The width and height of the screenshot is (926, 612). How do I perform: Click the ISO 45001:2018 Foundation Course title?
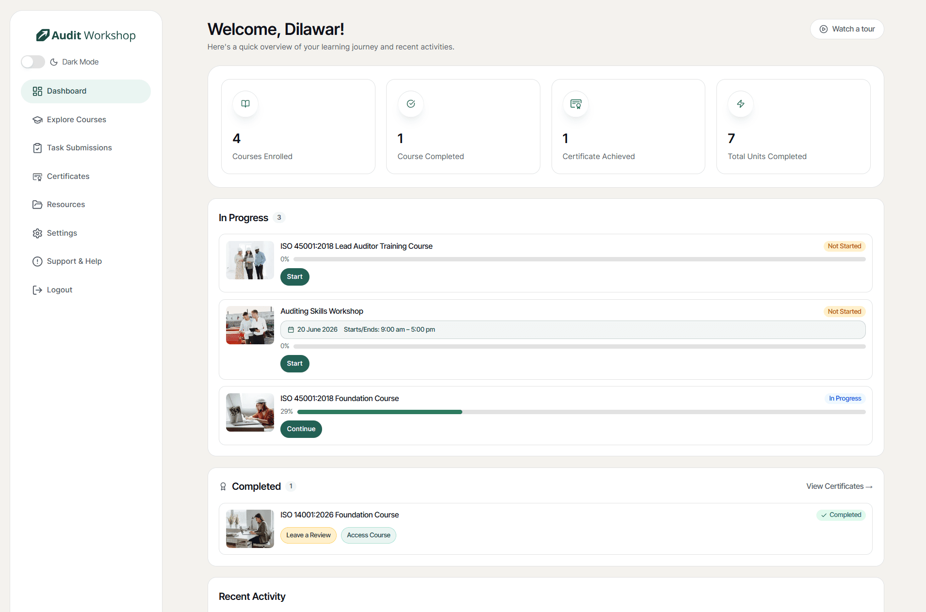(340, 399)
